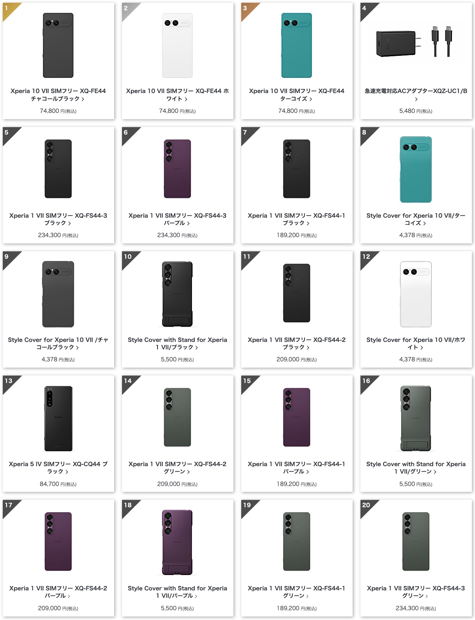This screenshot has width=475, height=620.
Task: Open Xperia 1 VII XQ-FS44-3 グリーン link
Action: click(x=416, y=592)
